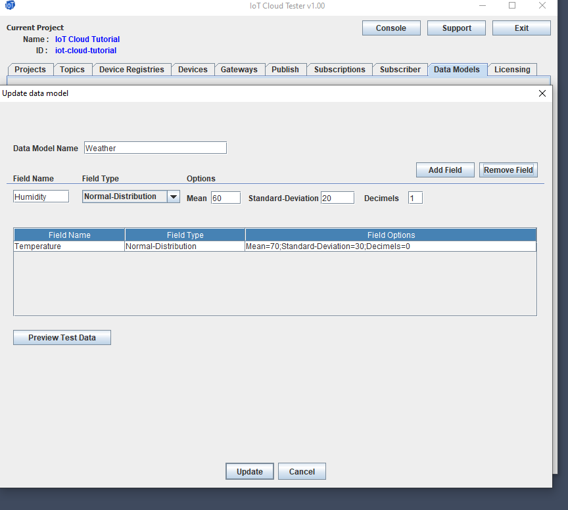Screen dimensions: 568x510
Task: Switch to the Subscriptions tab
Action: coord(340,70)
